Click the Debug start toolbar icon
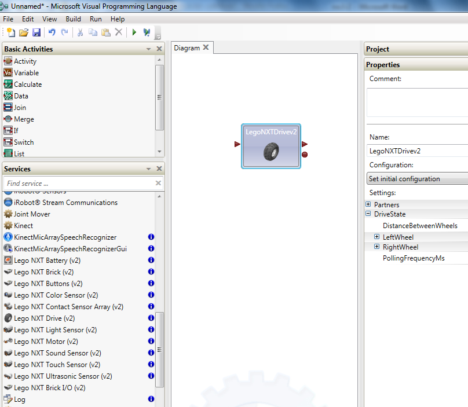The height and width of the screenshot is (407, 468). pyautogui.click(x=147, y=32)
